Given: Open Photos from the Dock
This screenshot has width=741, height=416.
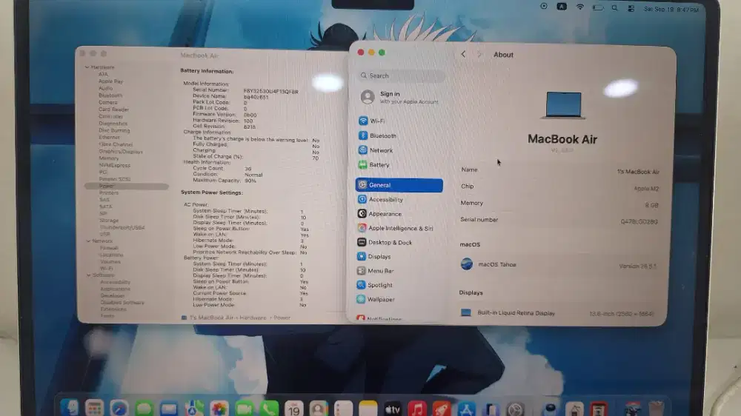Looking at the screenshot, I should 219,409.
